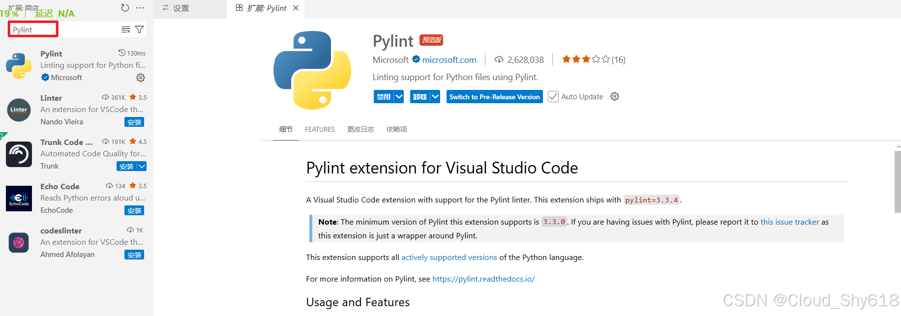
Task: Install the Linter extension
Action: [x=134, y=122]
